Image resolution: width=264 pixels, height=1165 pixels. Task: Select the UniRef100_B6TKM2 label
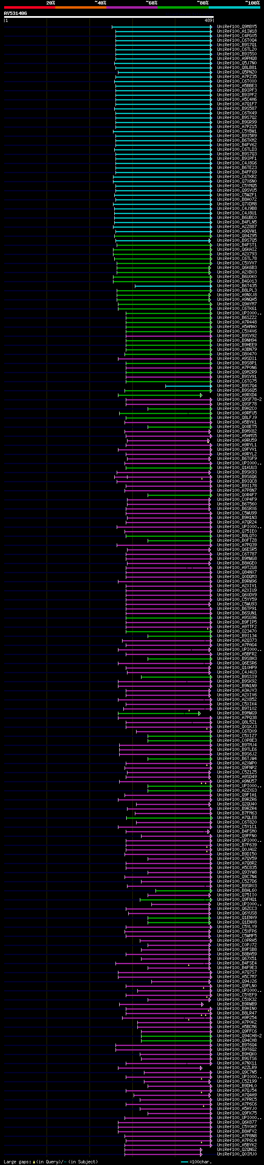(x=236, y=140)
